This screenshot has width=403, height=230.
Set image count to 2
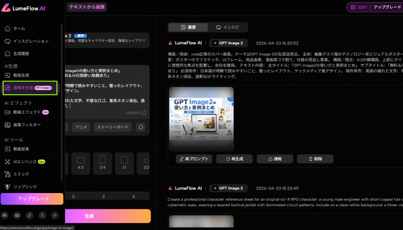click(x=73, y=197)
